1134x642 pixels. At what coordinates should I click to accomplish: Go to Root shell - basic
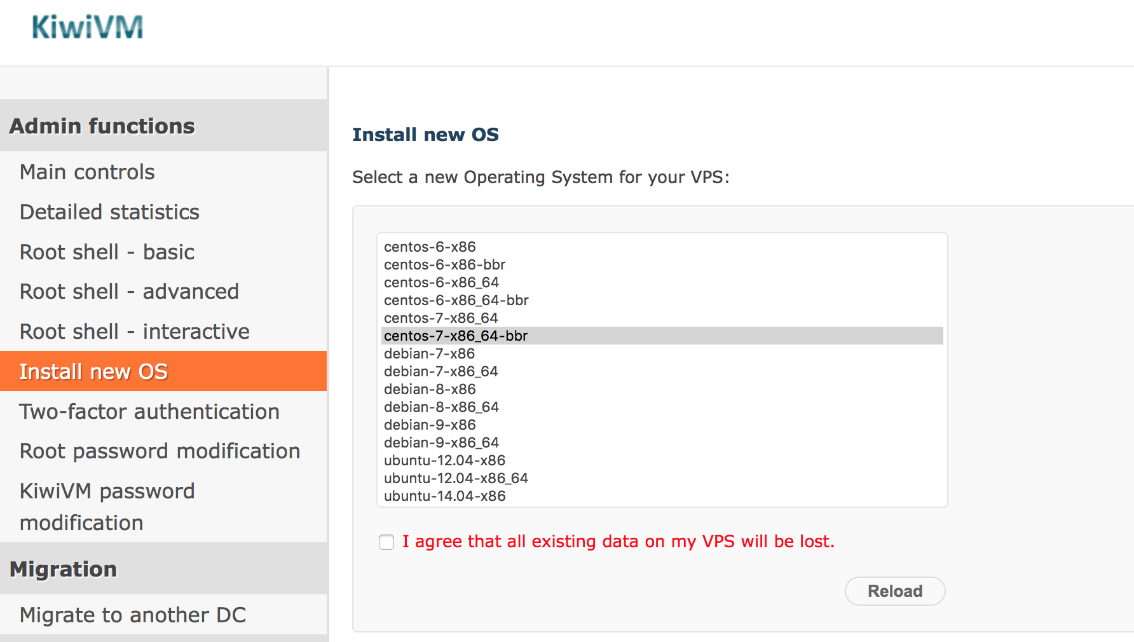click(107, 252)
